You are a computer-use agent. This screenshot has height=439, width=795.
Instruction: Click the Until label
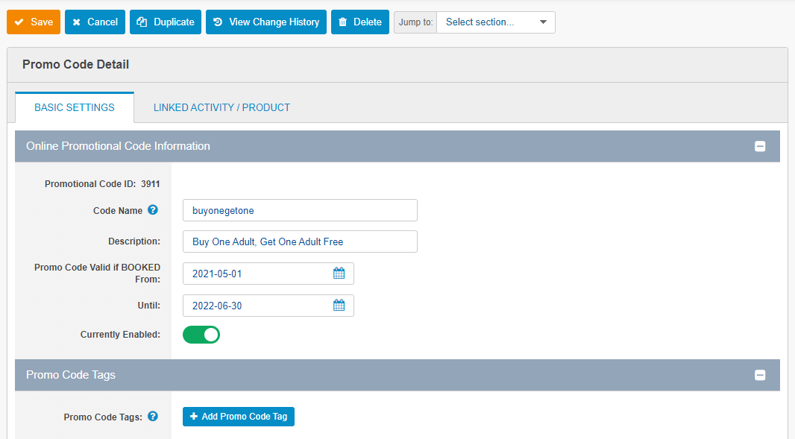(x=148, y=305)
